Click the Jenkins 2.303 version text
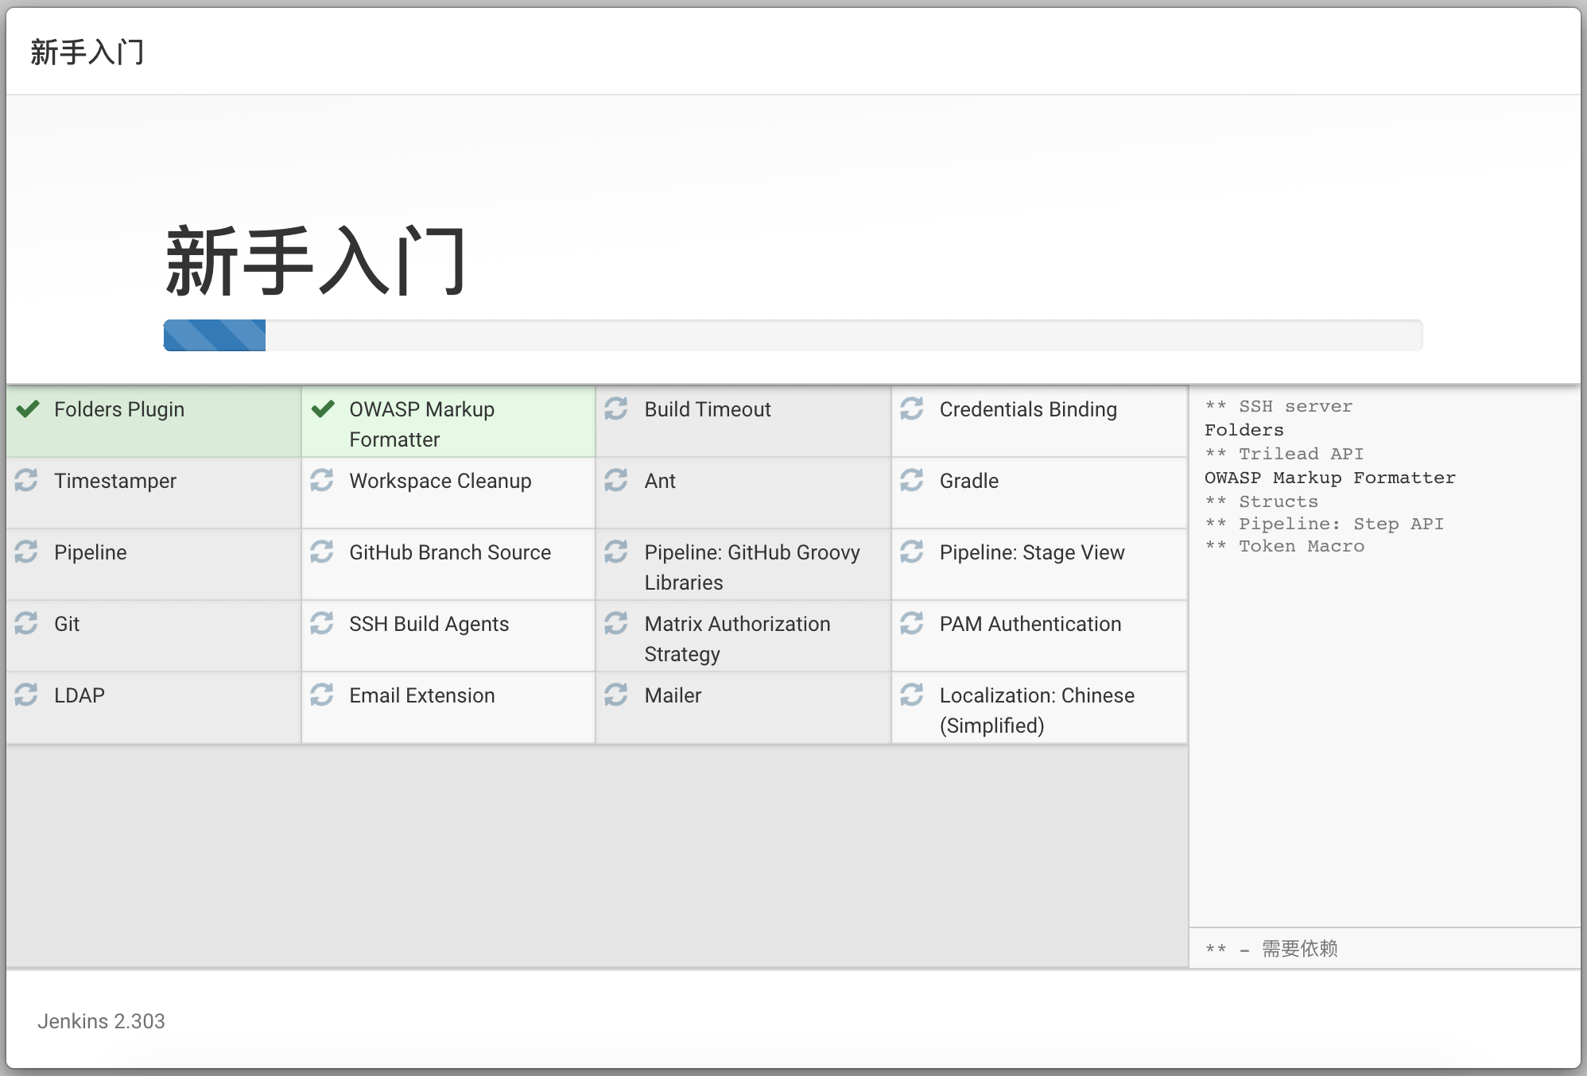This screenshot has height=1076, width=1587. pyautogui.click(x=101, y=1021)
